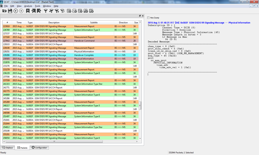
Task: Sort by the Time column header
Action: (x=19, y=22)
